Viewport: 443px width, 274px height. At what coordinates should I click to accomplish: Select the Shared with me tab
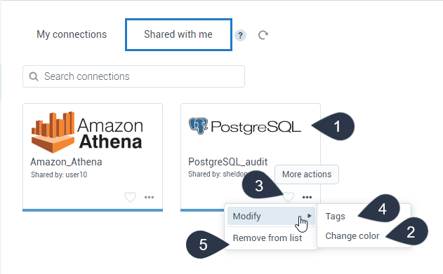(x=178, y=34)
